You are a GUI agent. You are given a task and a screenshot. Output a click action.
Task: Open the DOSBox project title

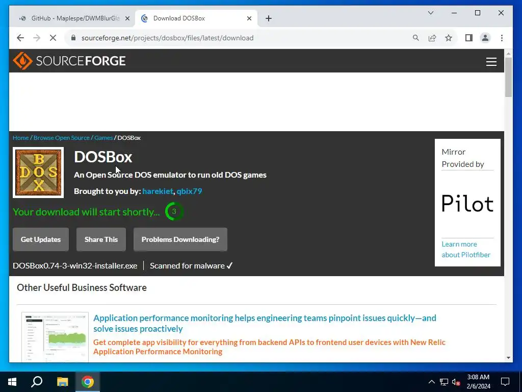(103, 157)
